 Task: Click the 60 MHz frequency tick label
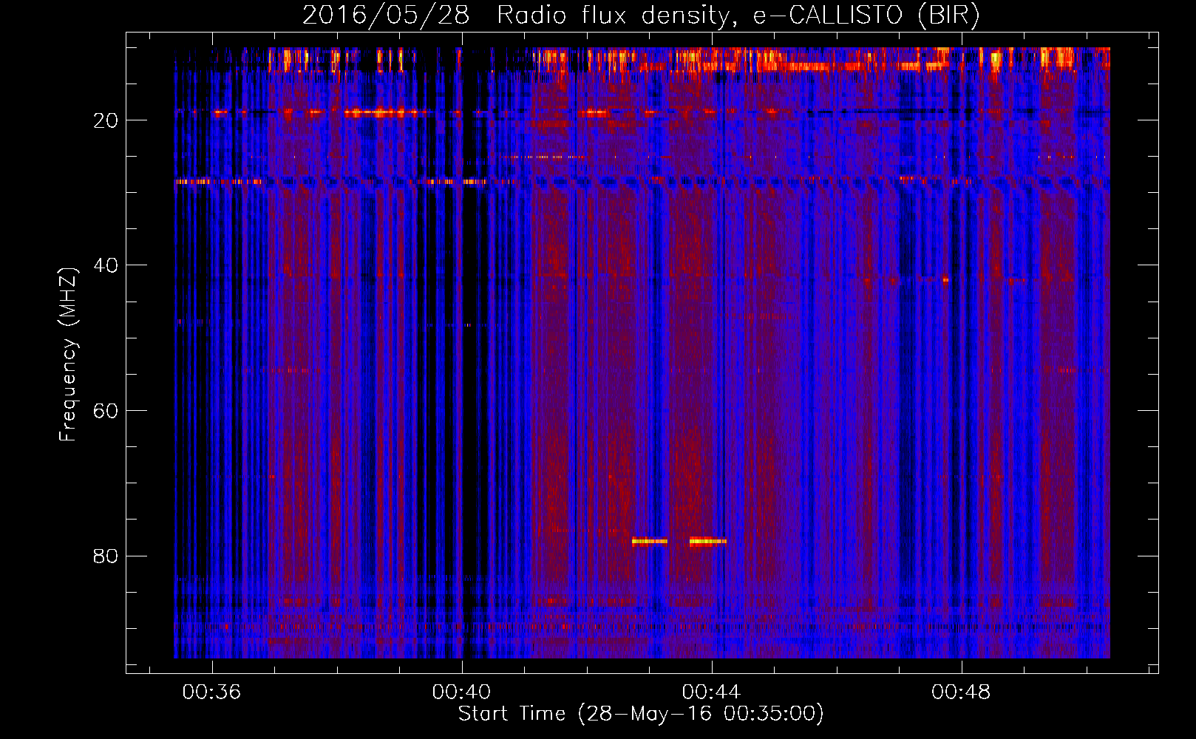point(106,411)
